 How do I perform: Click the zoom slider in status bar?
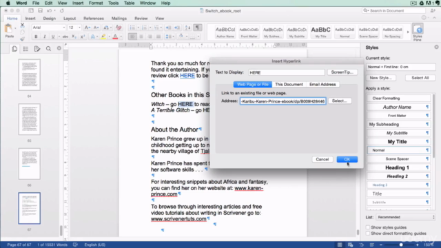click(401, 245)
